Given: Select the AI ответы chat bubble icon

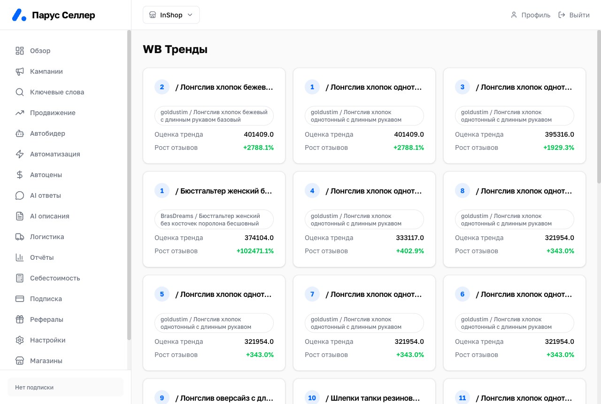Looking at the screenshot, I should 20,195.
